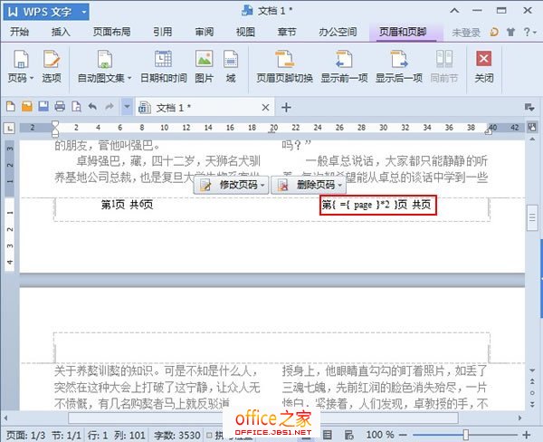
Task: Click 显示后一项 show next item
Action: click(399, 66)
